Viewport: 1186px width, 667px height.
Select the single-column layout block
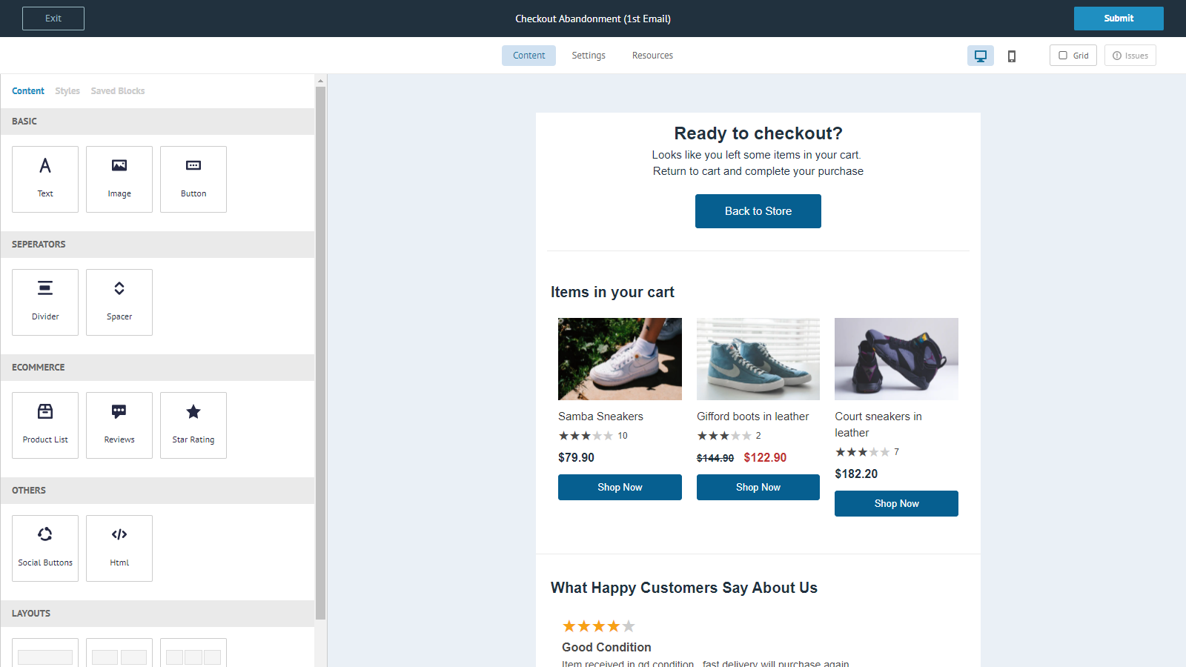click(45, 653)
